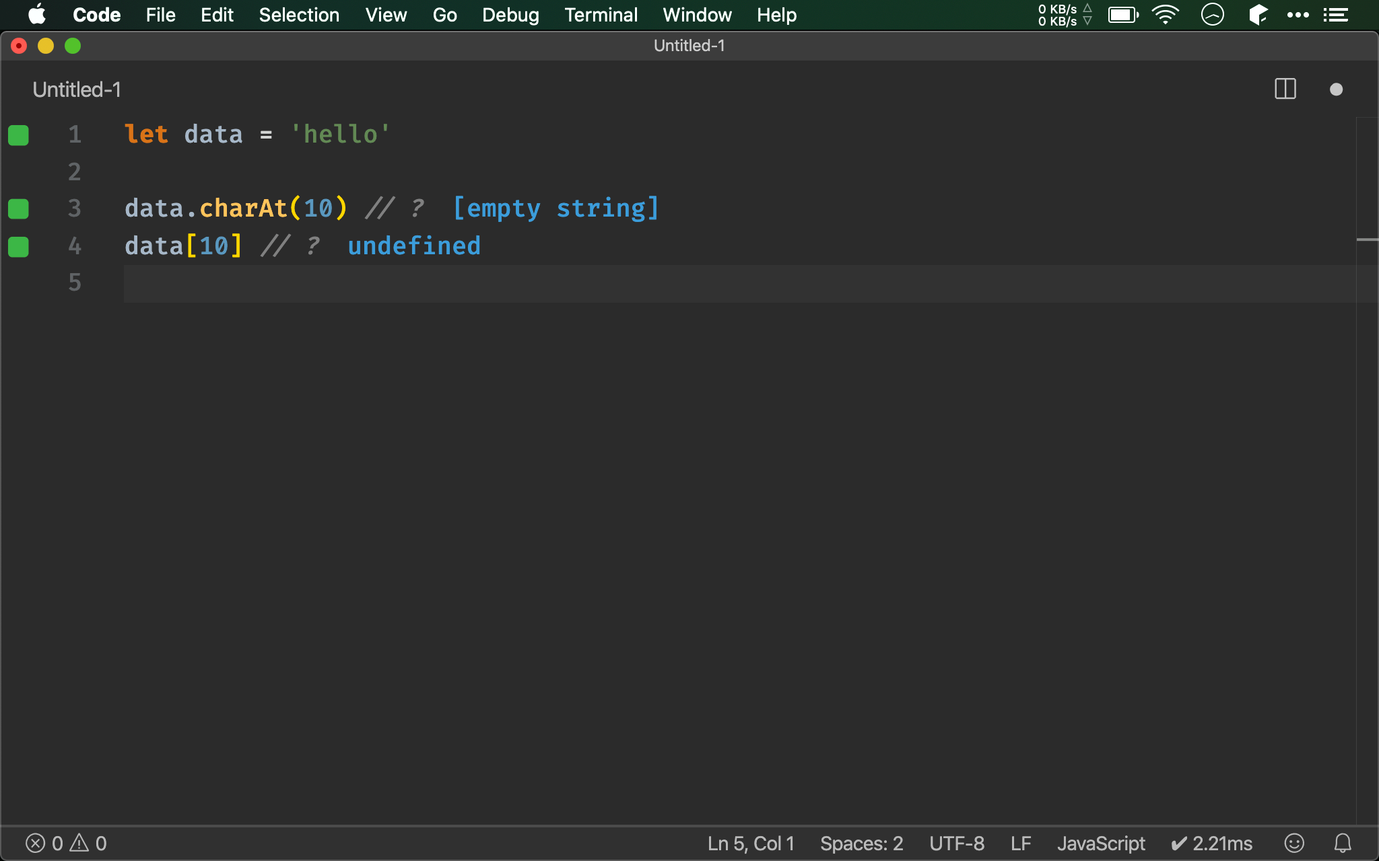Screen dimensions: 1379x861
Task: Open the notifications bell
Action: point(1343,843)
